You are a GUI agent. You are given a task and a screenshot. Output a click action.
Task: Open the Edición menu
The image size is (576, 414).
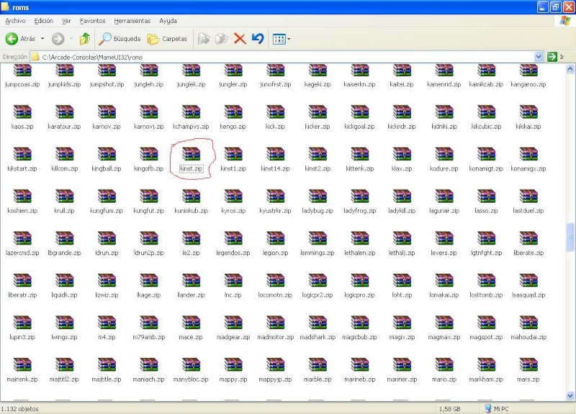tap(44, 21)
